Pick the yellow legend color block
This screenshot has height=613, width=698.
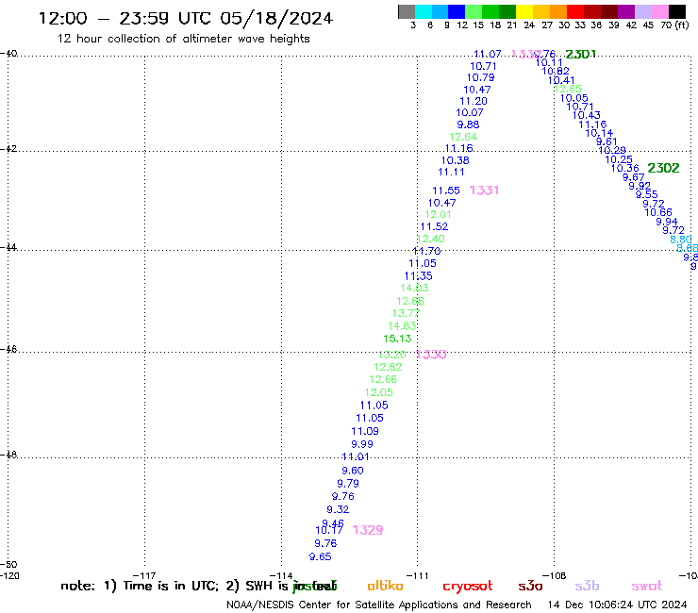pos(524,11)
